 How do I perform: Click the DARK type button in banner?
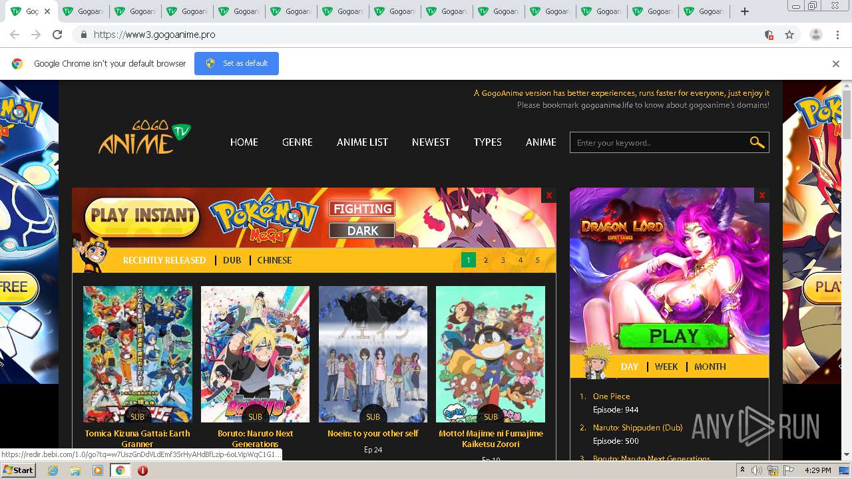pos(363,231)
